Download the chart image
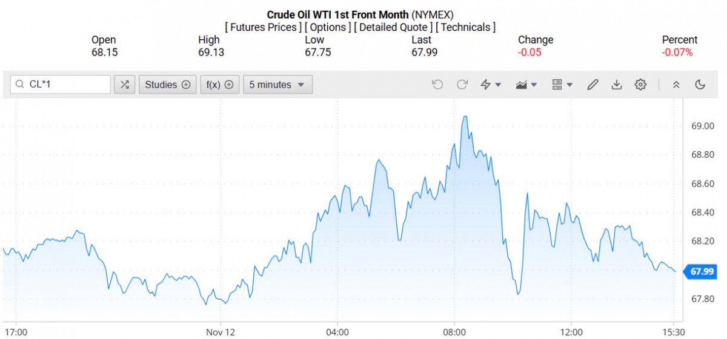The height and width of the screenshot is (339, 727). pos(616,85)
